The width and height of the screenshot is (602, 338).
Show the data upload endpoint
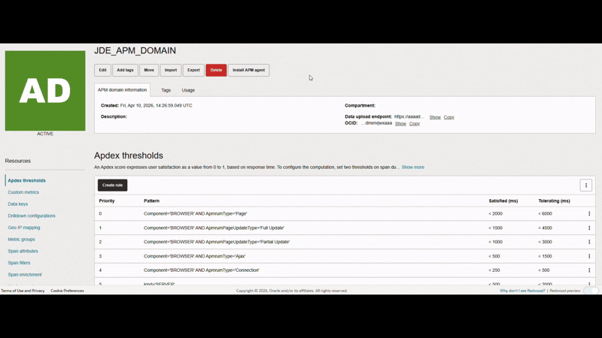[435, 117]
